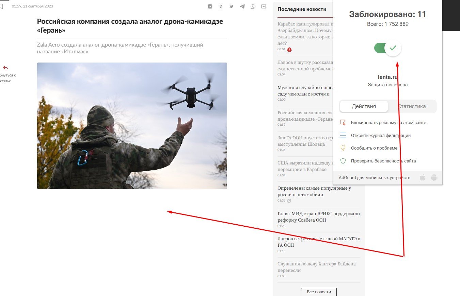
Task: Open AdGuard for iOS via Apple icon
Action: click(x=422, y=177)
